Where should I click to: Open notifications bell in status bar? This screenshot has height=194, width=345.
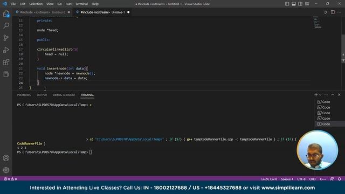(x=339, y=179)
